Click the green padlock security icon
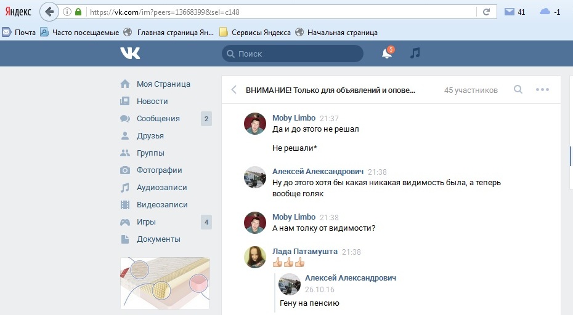 (x=78, y=12)
